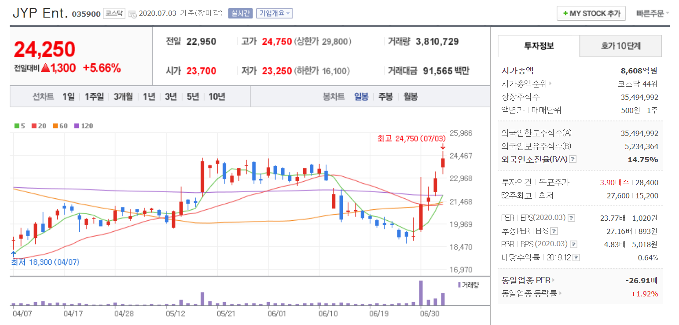Click the calendar icon beside 2020.07.03 date
Viewport: 679px width, 325px height.
pyautogui.click(x=132, y=14)
